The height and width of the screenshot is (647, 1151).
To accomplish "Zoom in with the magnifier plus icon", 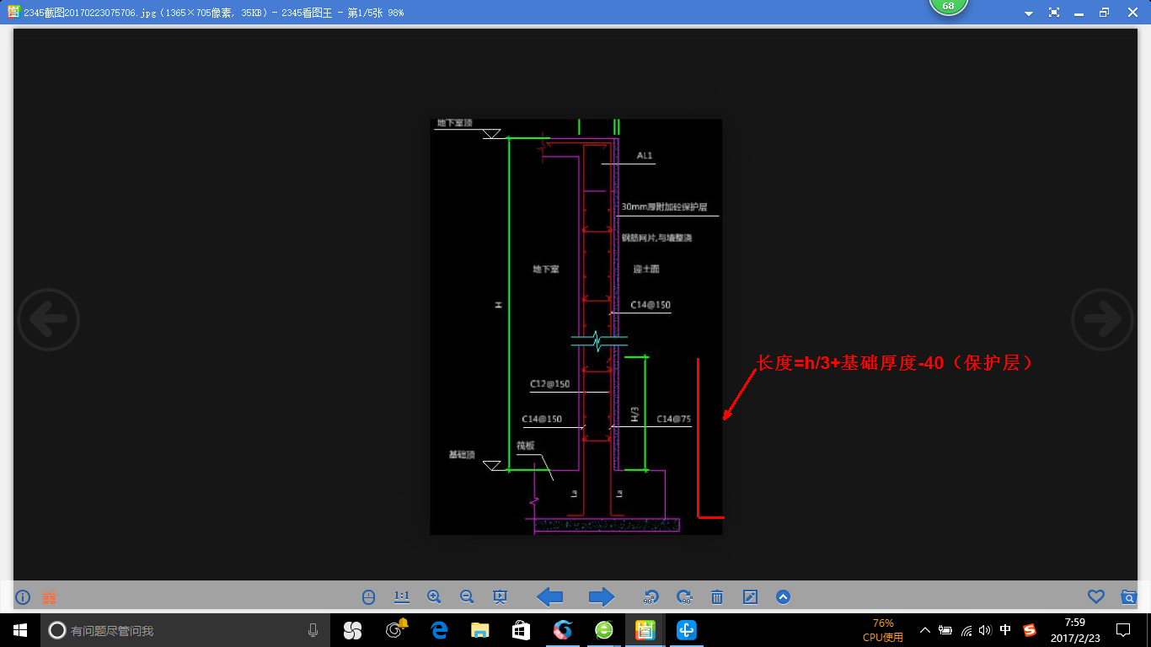I will point(434,597).
